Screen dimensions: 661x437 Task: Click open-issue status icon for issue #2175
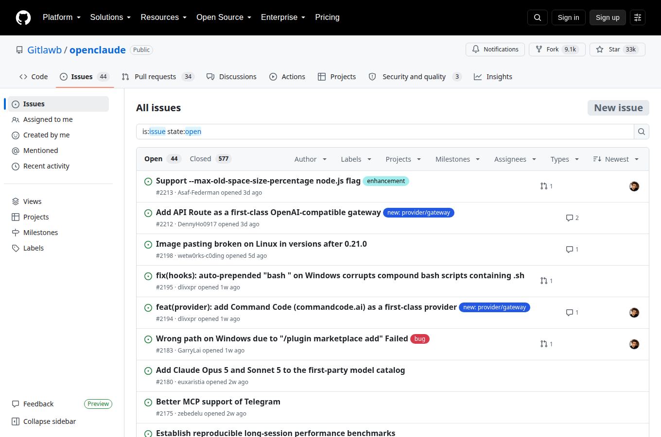point(148,403)
